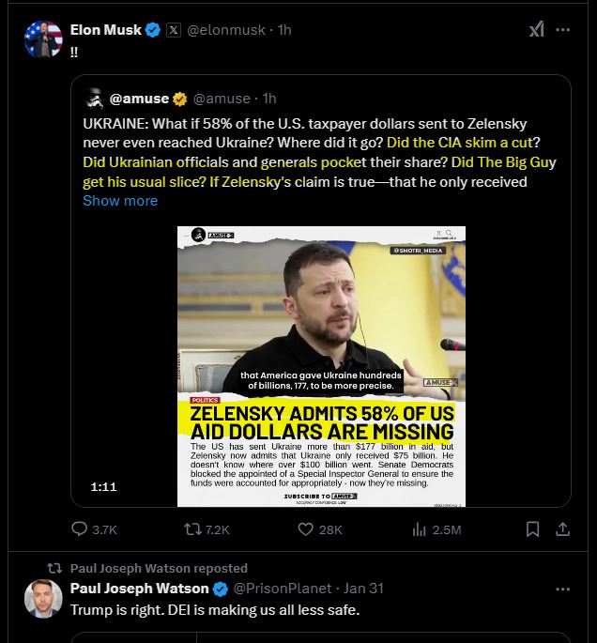597x643 pixels.
Task: Click Elon Musk's profile avatar
Action: pos(43,38)
